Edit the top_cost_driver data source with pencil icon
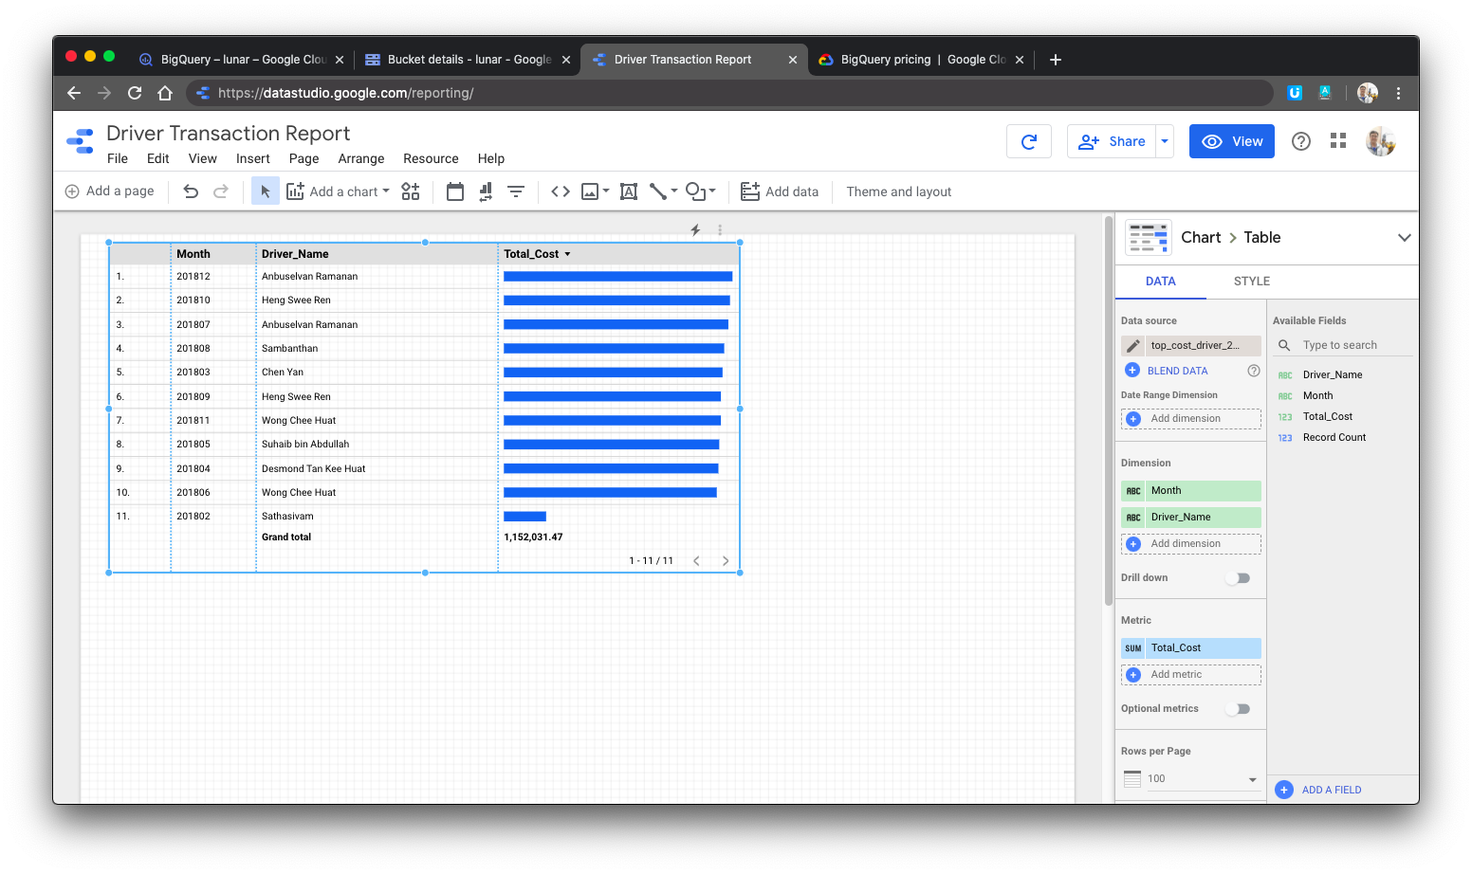The image size is (1472, 874). [1132, 345]
